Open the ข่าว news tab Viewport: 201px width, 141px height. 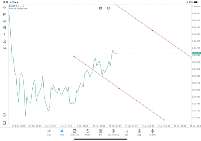coord(100,132)
